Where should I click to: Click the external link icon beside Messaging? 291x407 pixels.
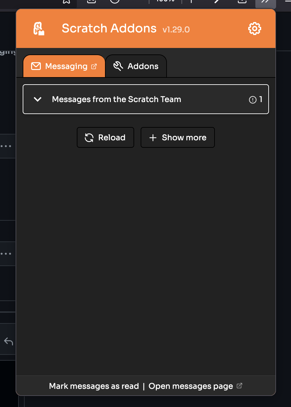click(94, 66)
